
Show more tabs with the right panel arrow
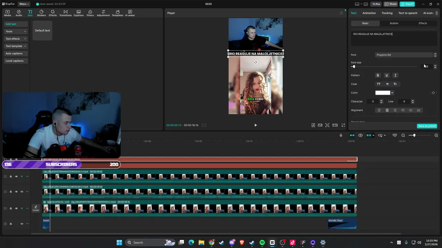tap(436, 13)
